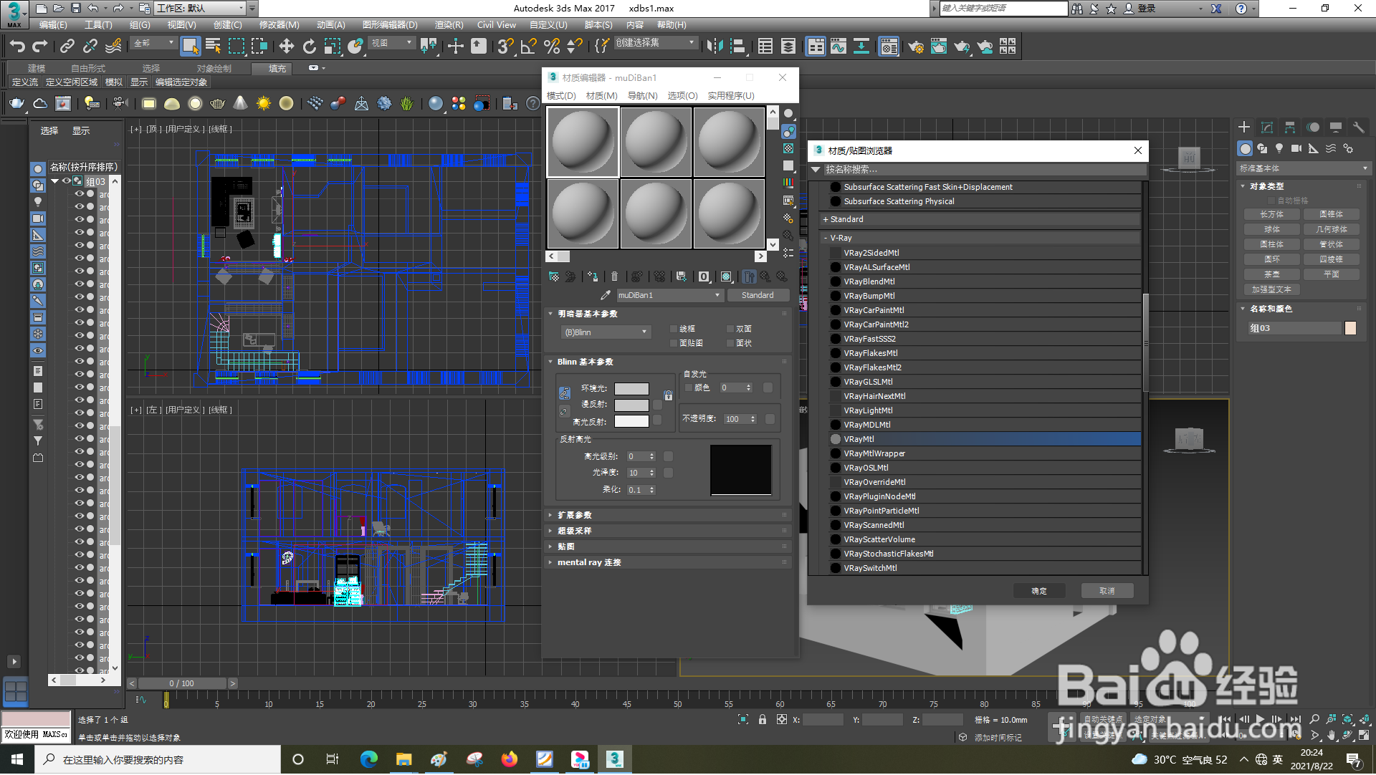1376x775 pixels.
Task: Activate the Select and Rotate tool
Action: [309, 47]
